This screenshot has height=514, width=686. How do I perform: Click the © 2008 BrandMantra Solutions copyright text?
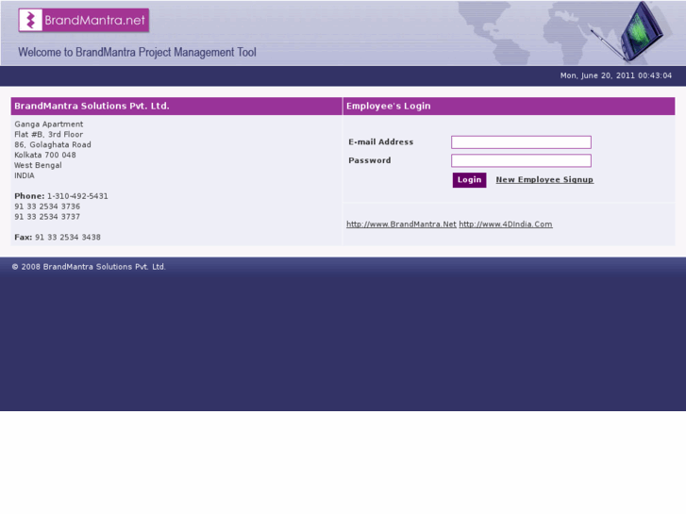click(x=89, y=267)
